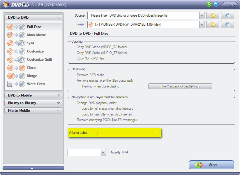Click the DVDFab mascot logo icon
This screenshot has height=175, width=240.
(6, 5)
